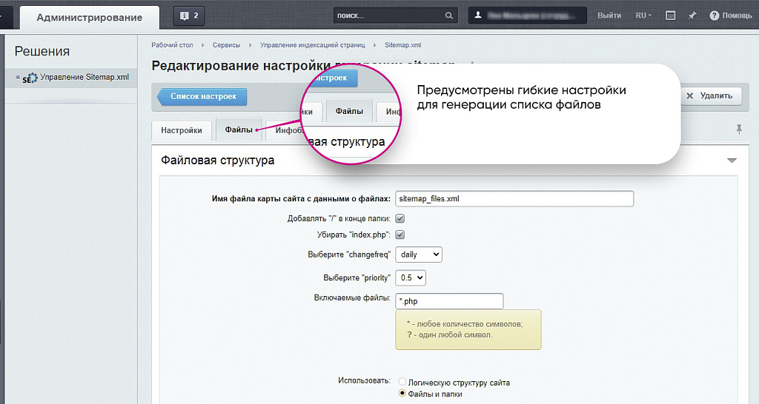
Task: Click the sitemap_files.xml filename input field
Action: coord(514,198)
